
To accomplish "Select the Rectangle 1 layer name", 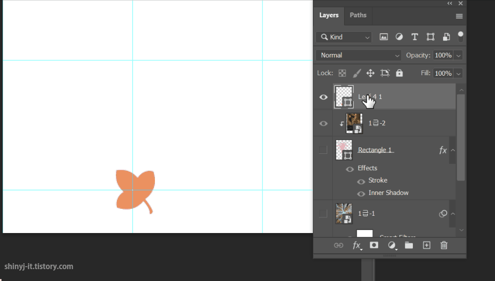I will point(375,150).
